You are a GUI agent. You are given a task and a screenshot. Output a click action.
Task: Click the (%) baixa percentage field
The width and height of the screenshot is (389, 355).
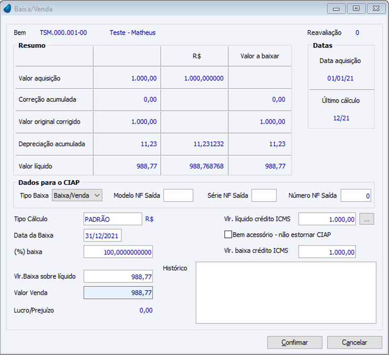pyautogui.click(x=118, y=252)
